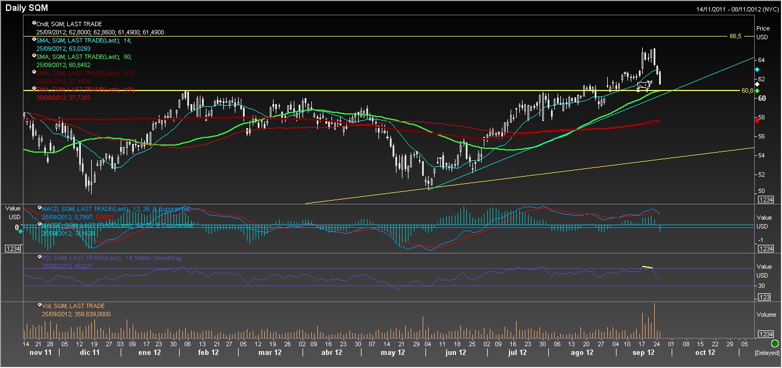The image size is (782, 368).
Task: Click the oct 12 month label
Action: tap(705, 353)
